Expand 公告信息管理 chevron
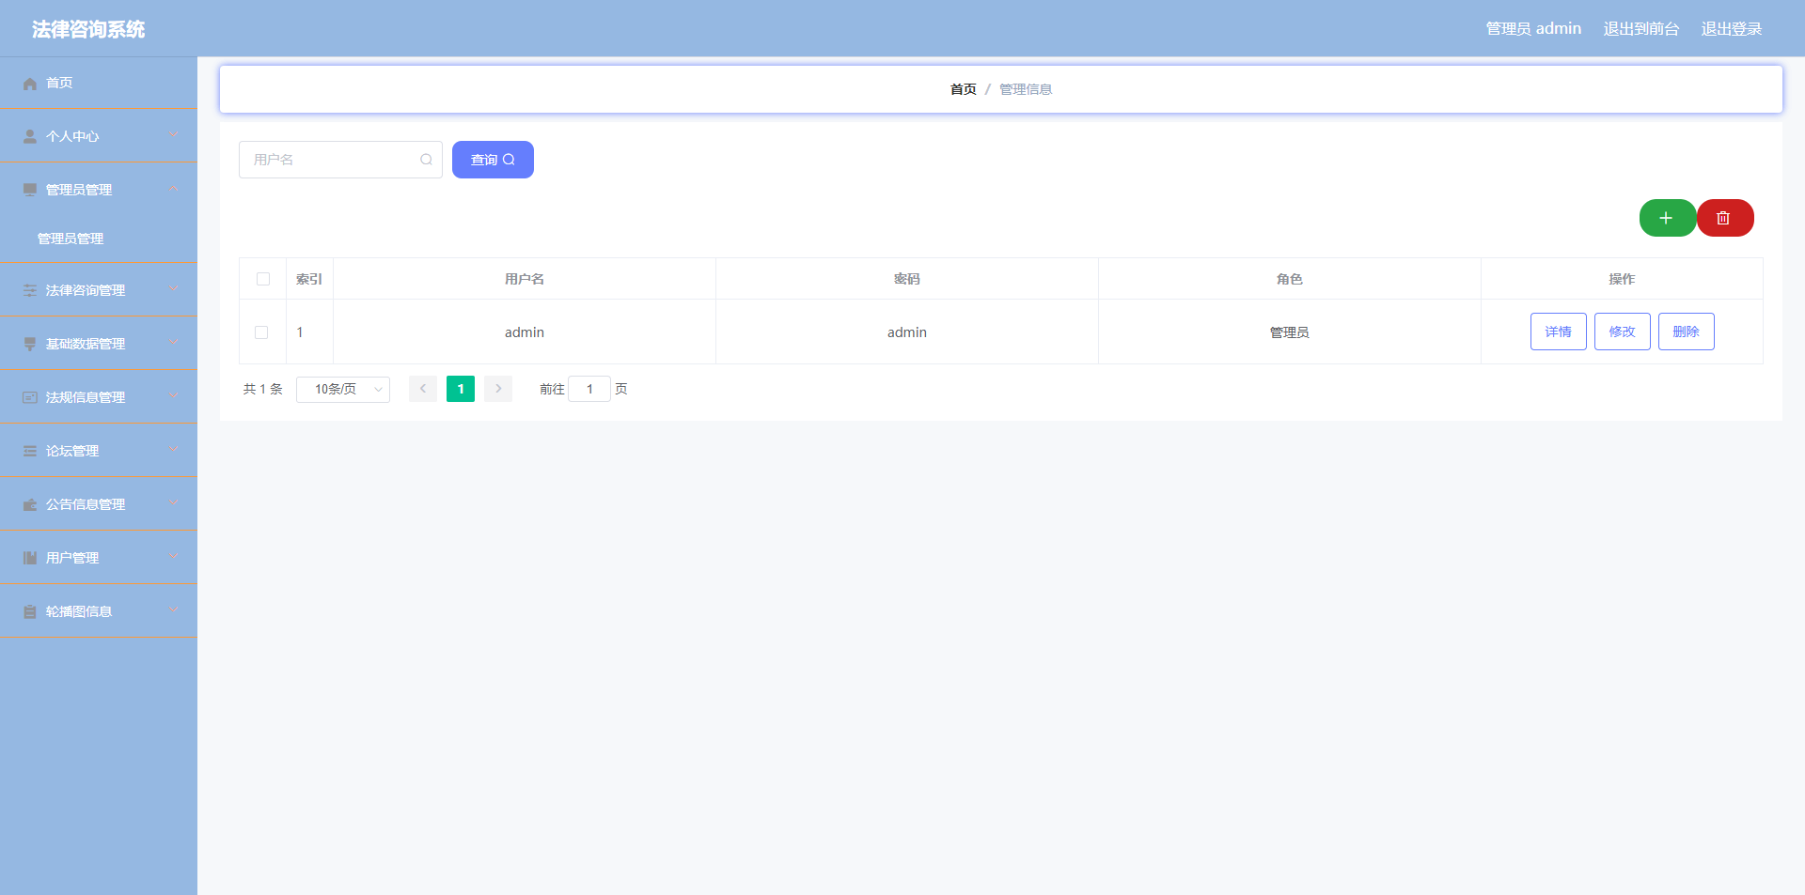Viewport: 1805px width, 895px height. pos(174,503)
